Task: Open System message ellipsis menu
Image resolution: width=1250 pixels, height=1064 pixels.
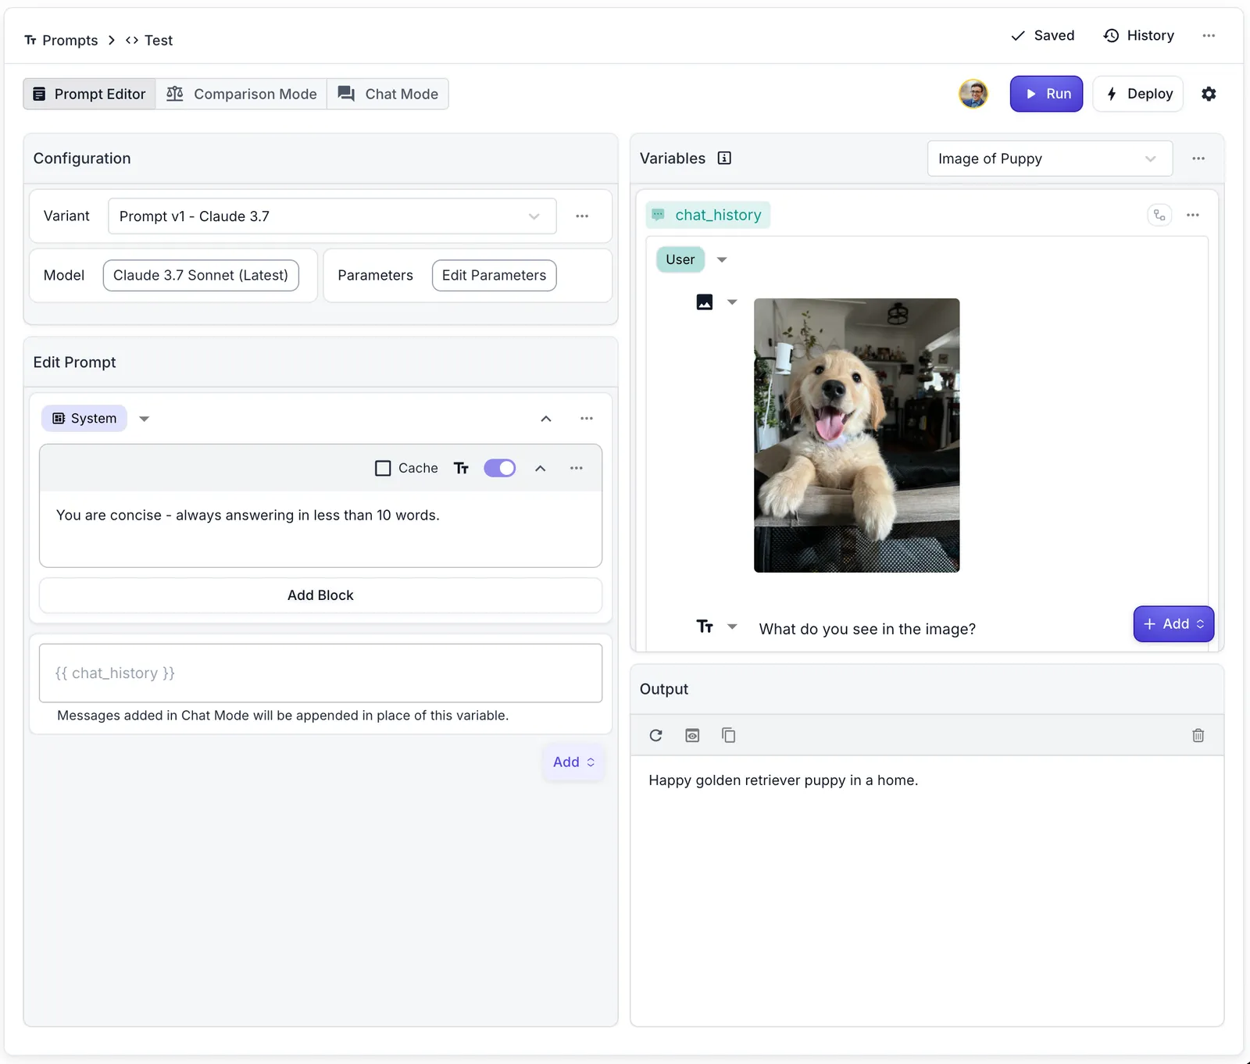Action: (x=587, y=419)
